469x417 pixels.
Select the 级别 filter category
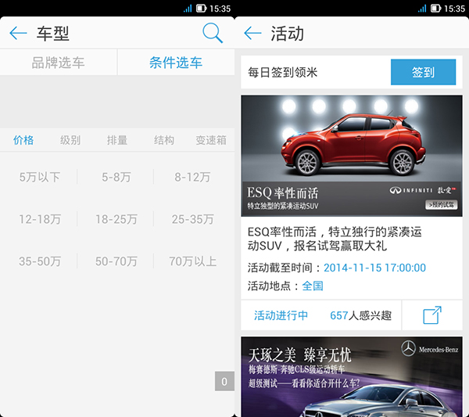70,140
